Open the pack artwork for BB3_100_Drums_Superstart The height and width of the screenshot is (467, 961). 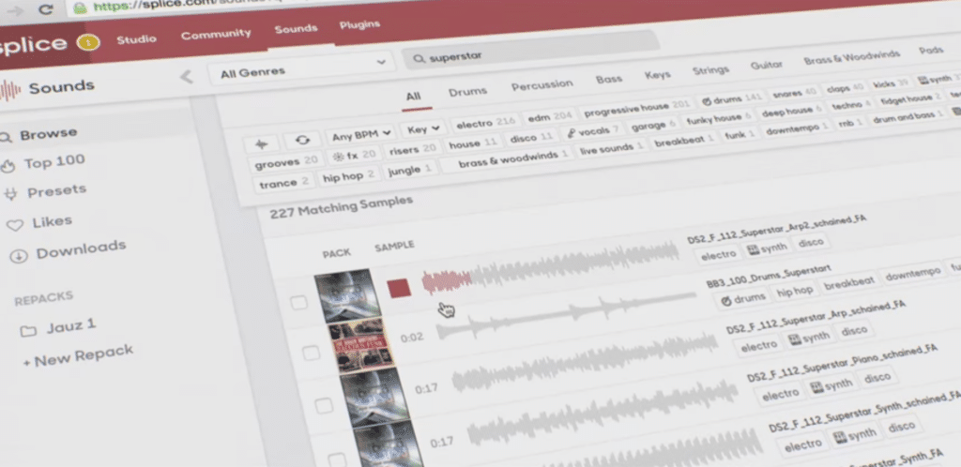(x=359, y=345)
